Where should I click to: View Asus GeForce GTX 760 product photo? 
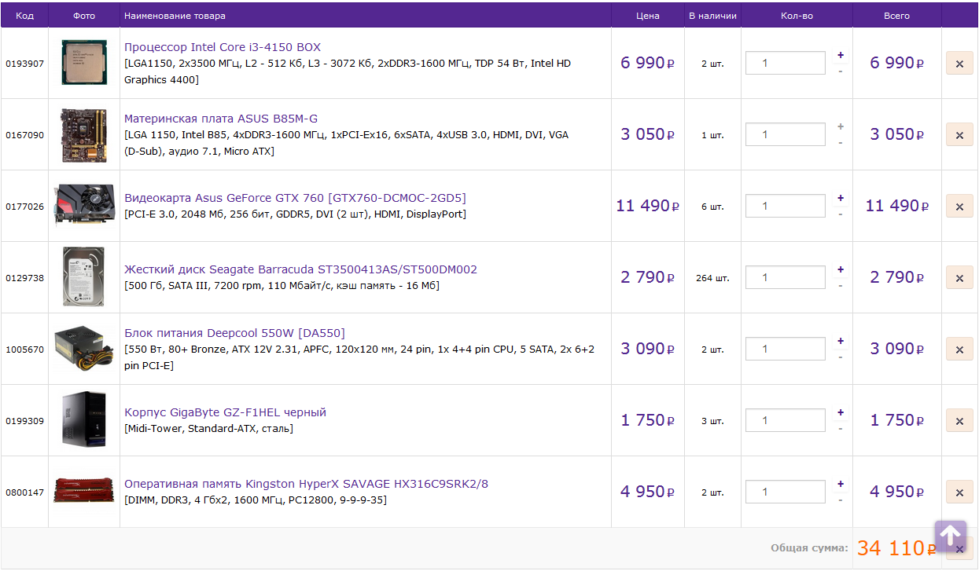pyautogui.click(x=83, y=206)
